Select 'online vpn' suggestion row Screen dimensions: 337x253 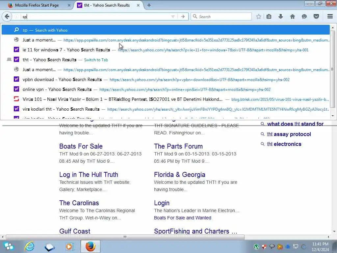(x=166, y=90)
